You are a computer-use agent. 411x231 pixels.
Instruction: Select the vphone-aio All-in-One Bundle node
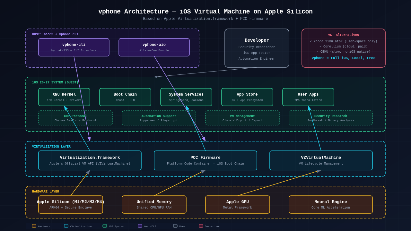pos(154,47)
